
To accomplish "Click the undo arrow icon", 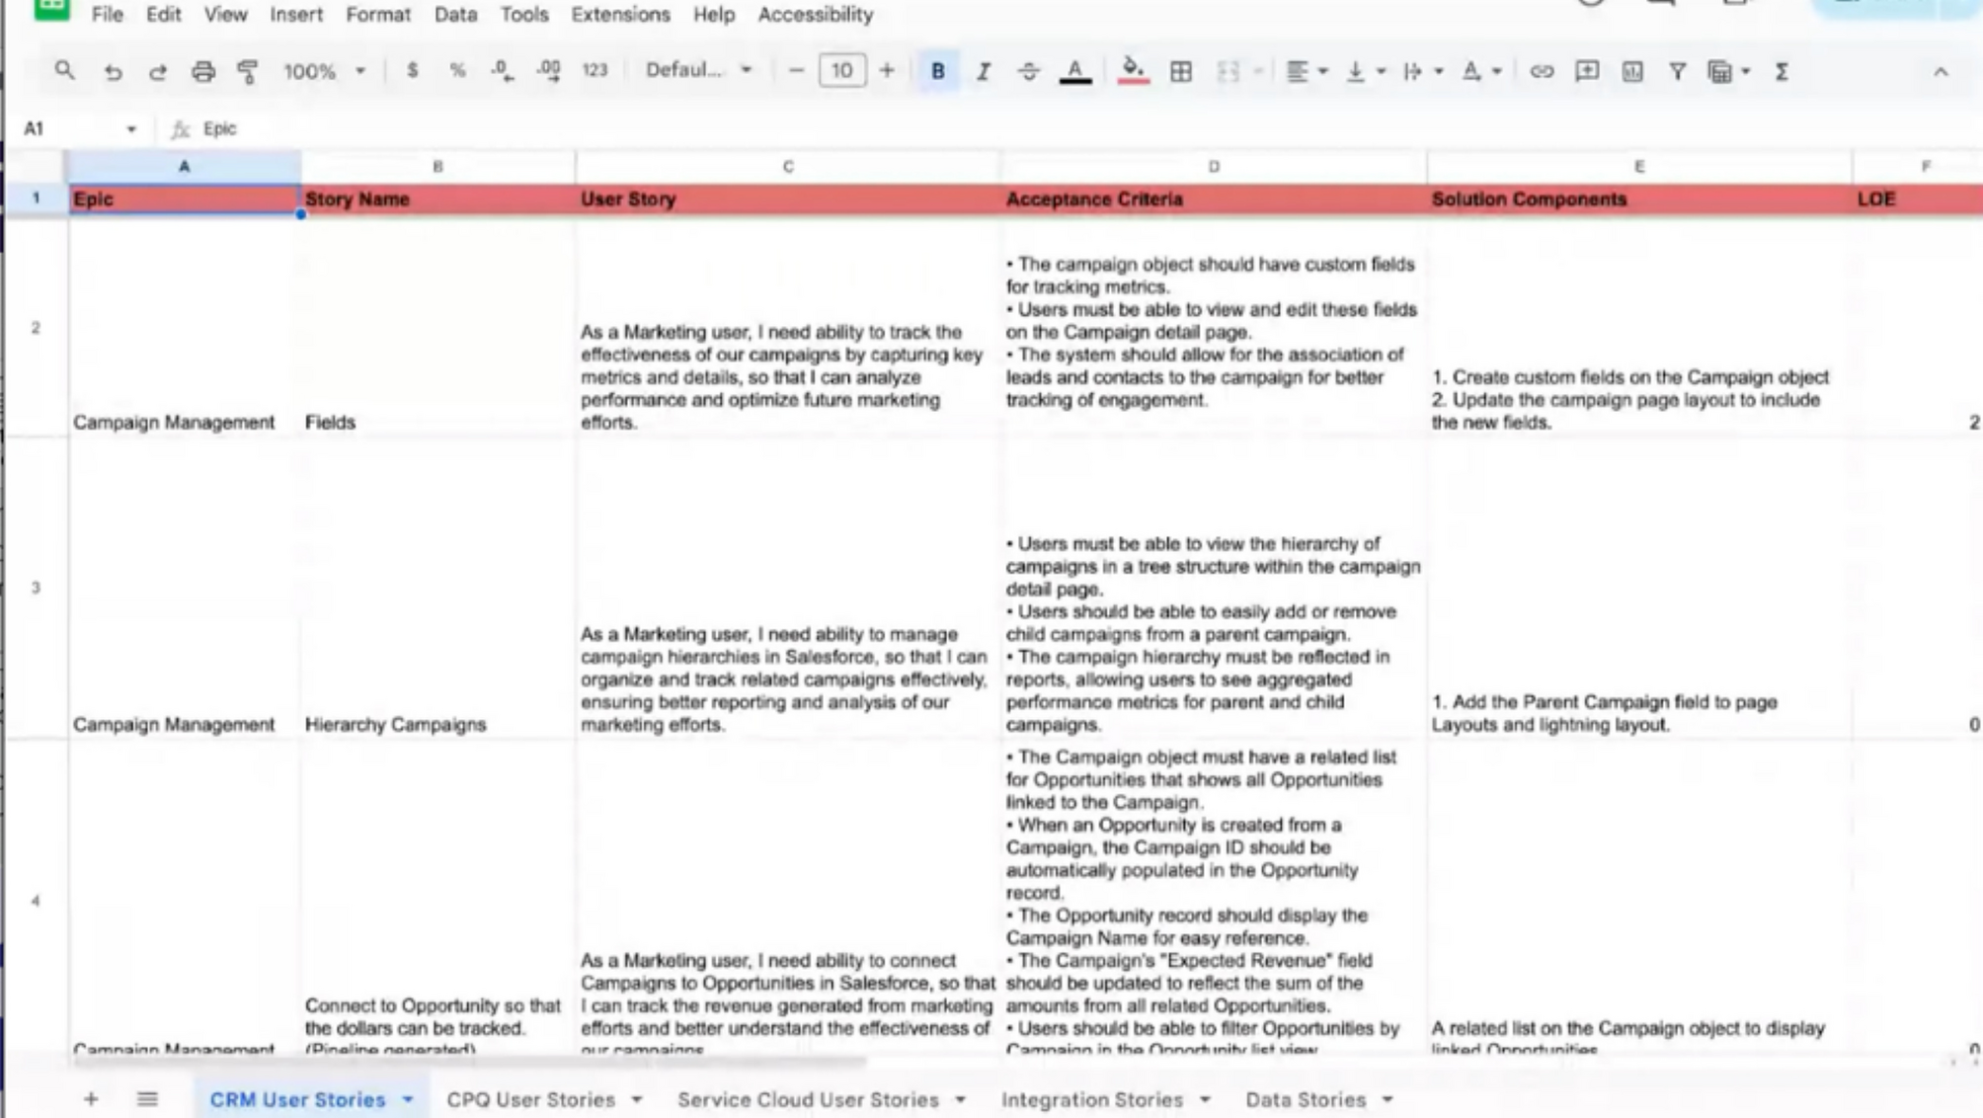I will point(113,72).
